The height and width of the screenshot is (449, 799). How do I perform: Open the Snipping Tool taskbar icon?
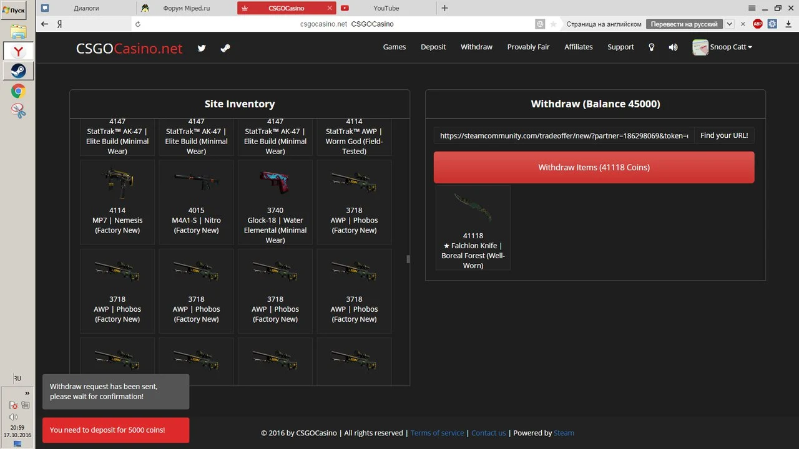point(18,111)
